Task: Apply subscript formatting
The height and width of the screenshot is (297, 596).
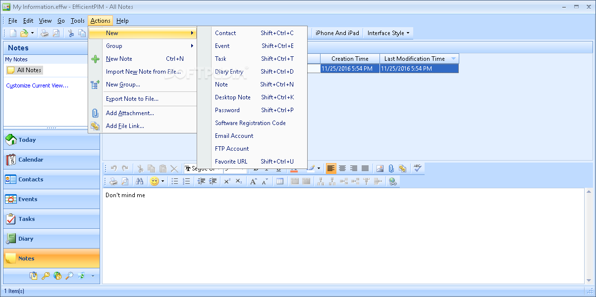Action: pyautogui.click(x=239, y=181)
